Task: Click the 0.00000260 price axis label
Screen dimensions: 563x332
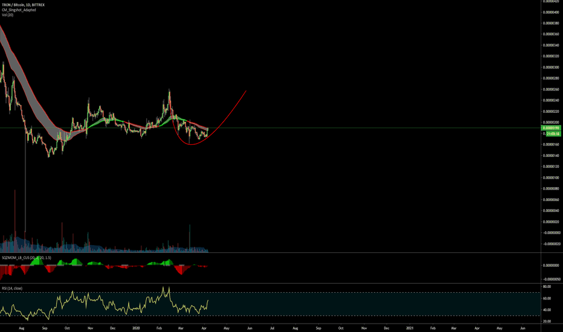Action: (551, 89)
